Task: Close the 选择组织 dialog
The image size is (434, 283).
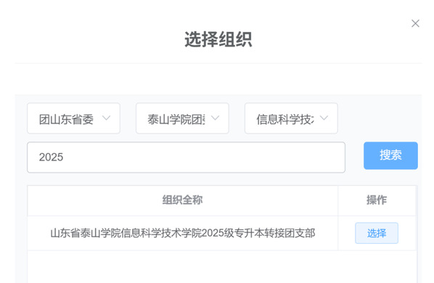Action: (415, 23)
